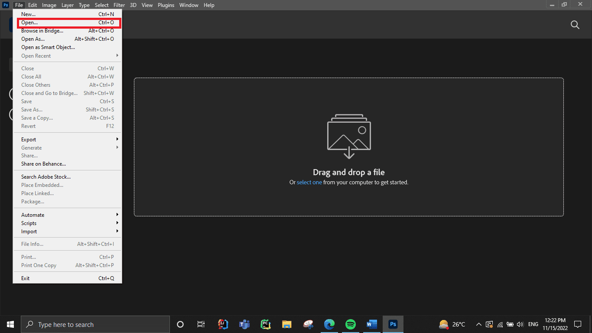Open the Photoshop search (magnifier) icon
Viewport: 592px width, 333px height.
click(575, 25)
